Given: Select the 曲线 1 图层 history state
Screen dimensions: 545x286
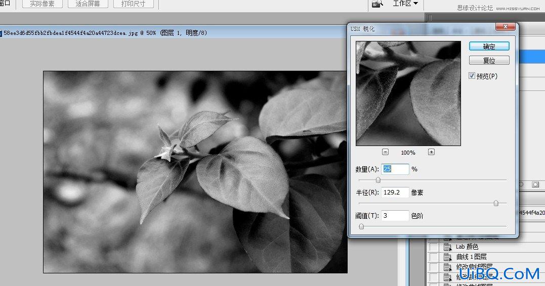Looking at the screenshot, I should pyautogui.click(x=471, y=257).
